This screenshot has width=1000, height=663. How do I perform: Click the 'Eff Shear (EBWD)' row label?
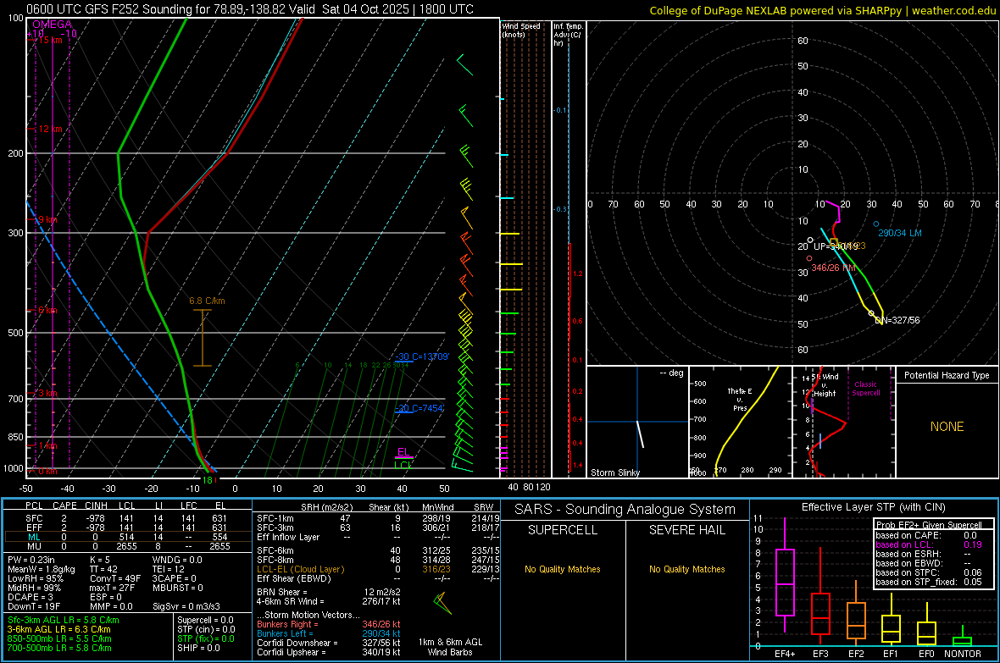click(x=293, y=578)
